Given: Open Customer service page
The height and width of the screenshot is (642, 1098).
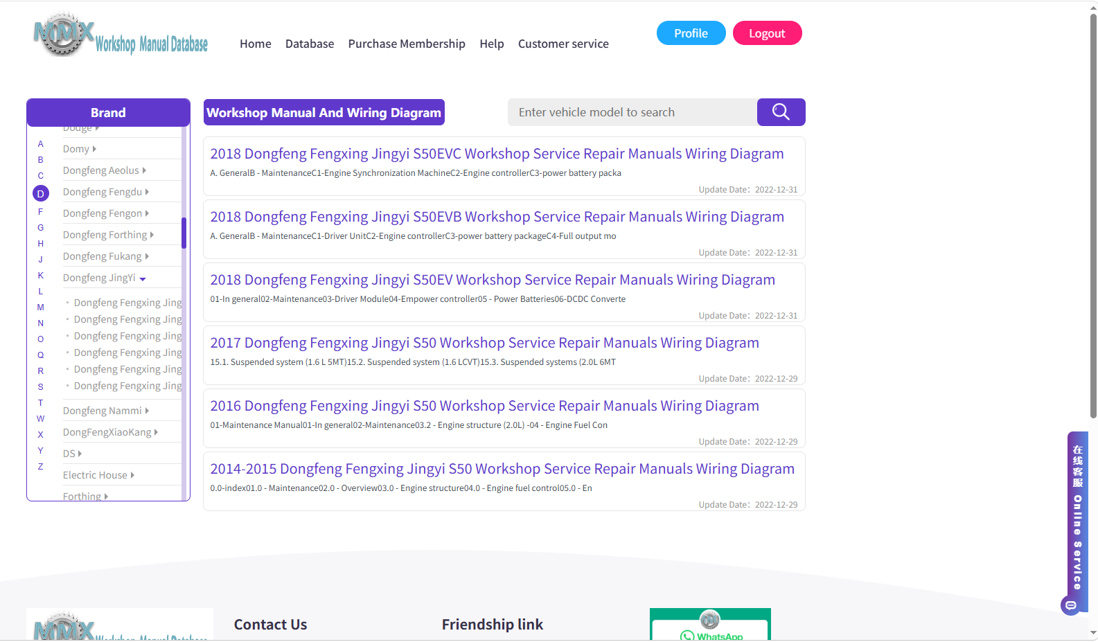Looking at the screenshot, I should point(563,44).
